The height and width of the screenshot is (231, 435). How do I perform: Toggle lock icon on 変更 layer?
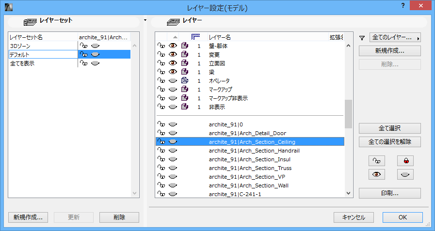[161, 55]
